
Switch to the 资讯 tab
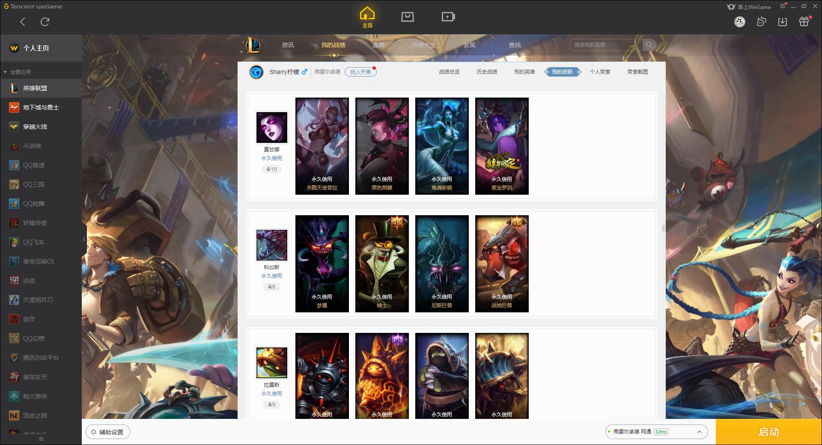click(x=288, y=45)
